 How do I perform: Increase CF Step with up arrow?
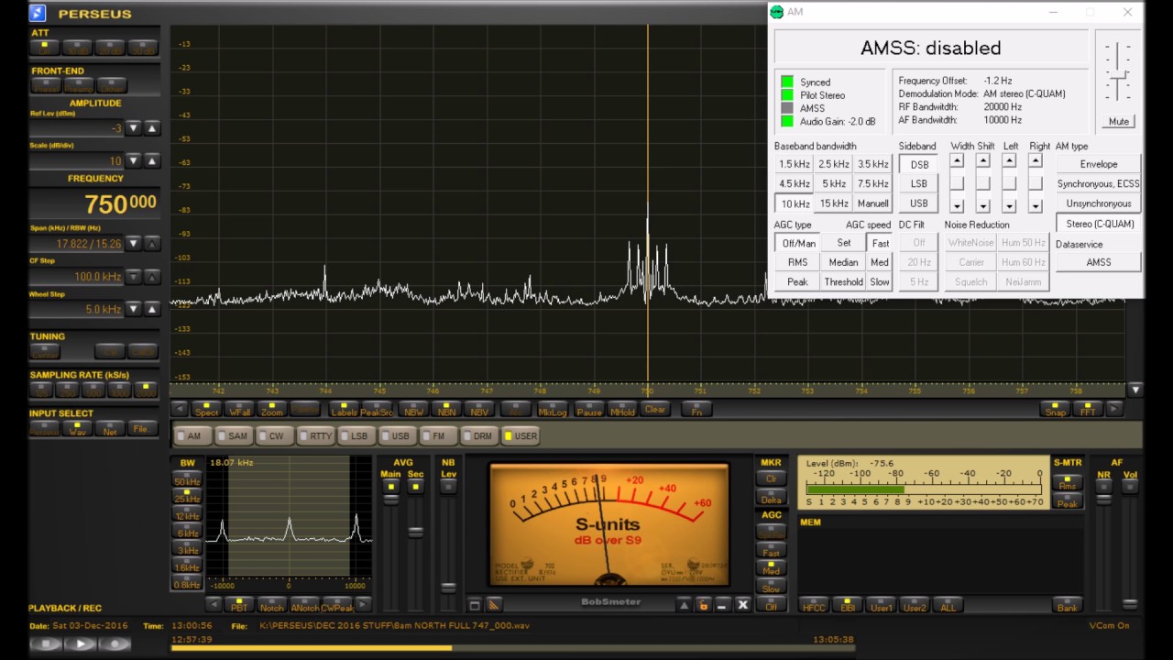(x=152, y=277)
